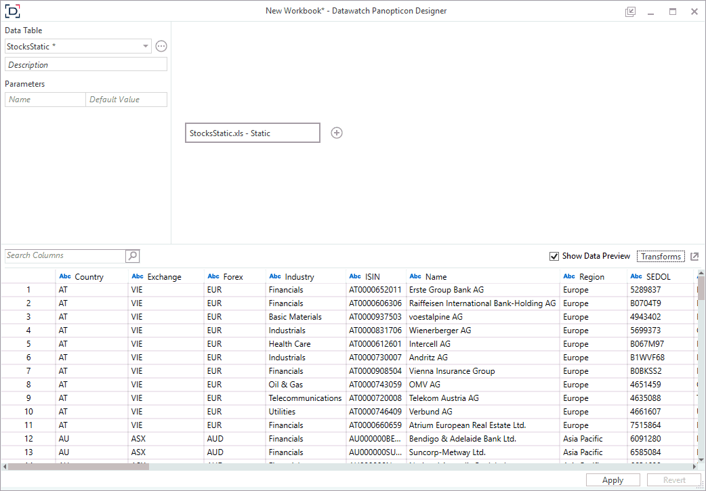Click the add data source plus icon
This screenshot has width=706, height=491.
pos(337,133)
